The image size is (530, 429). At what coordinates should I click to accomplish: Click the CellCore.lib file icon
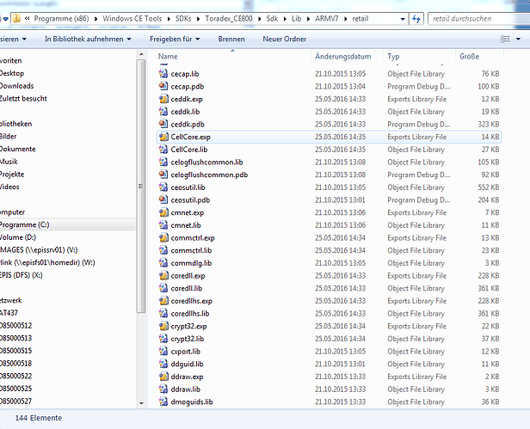tap(163, 150)
